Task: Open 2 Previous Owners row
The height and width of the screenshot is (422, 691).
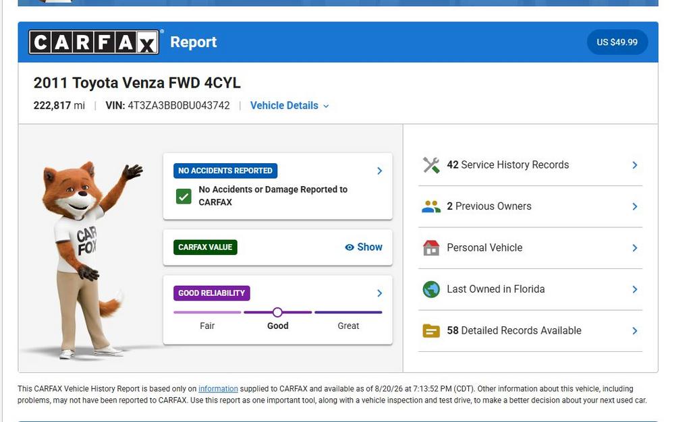Action: coord(530,206)
